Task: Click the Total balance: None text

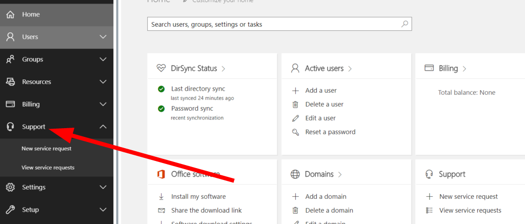Action: pyautogui.click(x=467, y=92)
